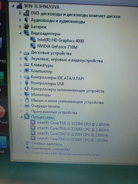Select the "Intel(R) HD Graphics 4000" entry

(x=61, y=40)
